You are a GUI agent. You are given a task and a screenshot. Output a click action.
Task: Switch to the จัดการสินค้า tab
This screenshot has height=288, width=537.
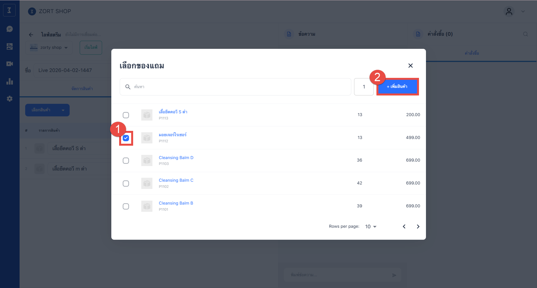(82, 89)
